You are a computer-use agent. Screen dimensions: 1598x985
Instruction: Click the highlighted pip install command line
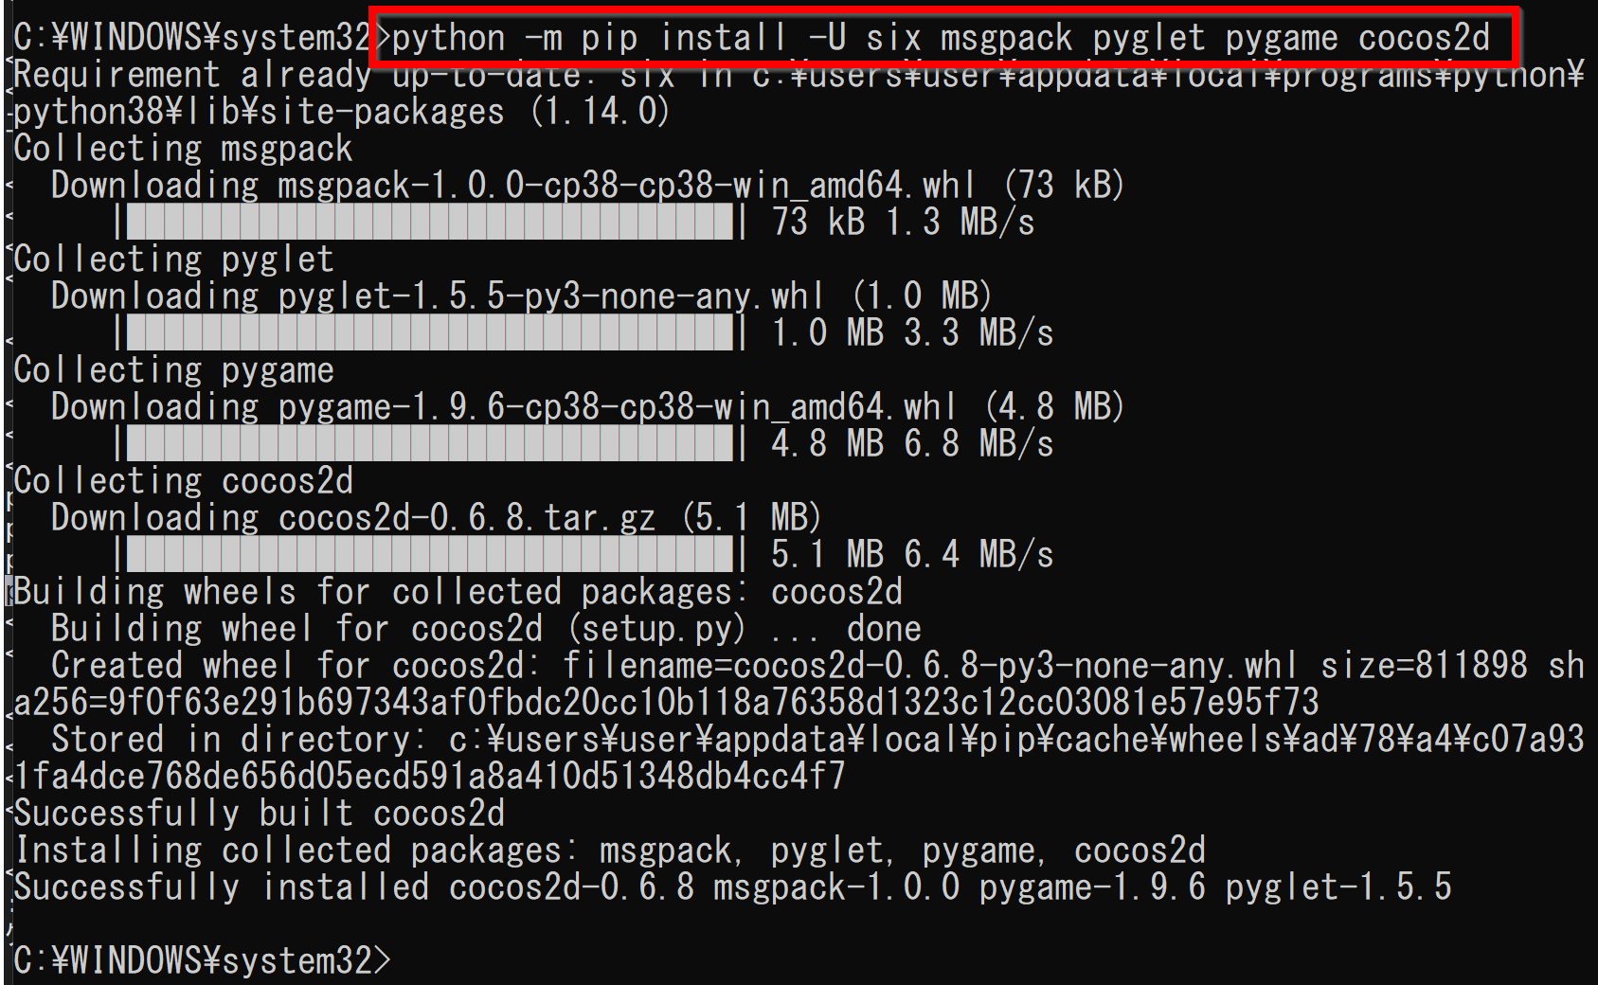coord(941,38)
